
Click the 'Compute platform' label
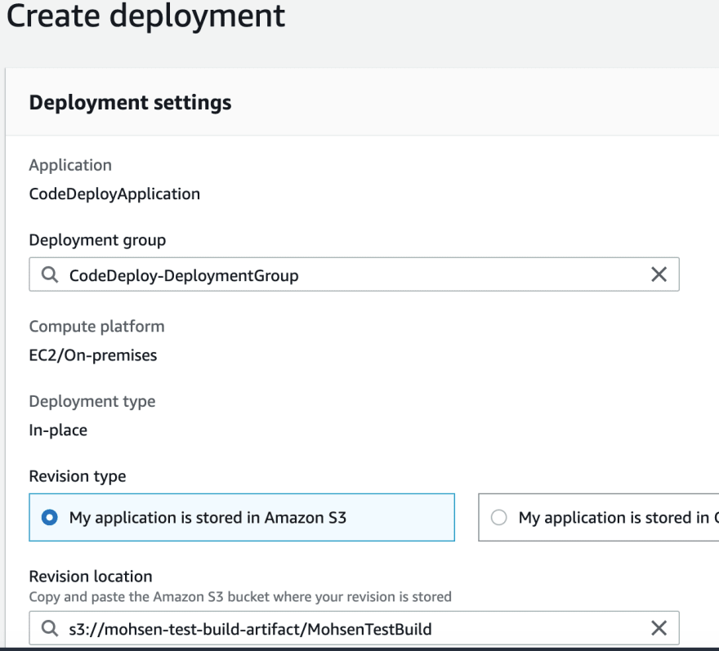[x=96, y=327]
